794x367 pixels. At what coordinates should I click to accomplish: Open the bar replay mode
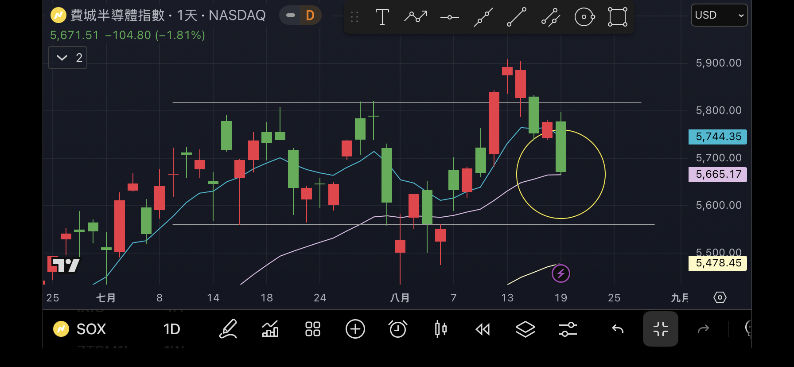[483, 329]
